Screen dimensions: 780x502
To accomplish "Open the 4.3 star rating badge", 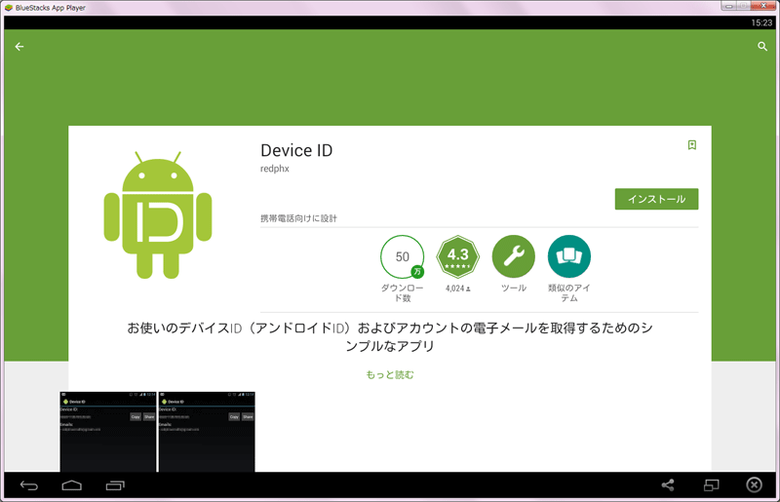I will (457, 256).
